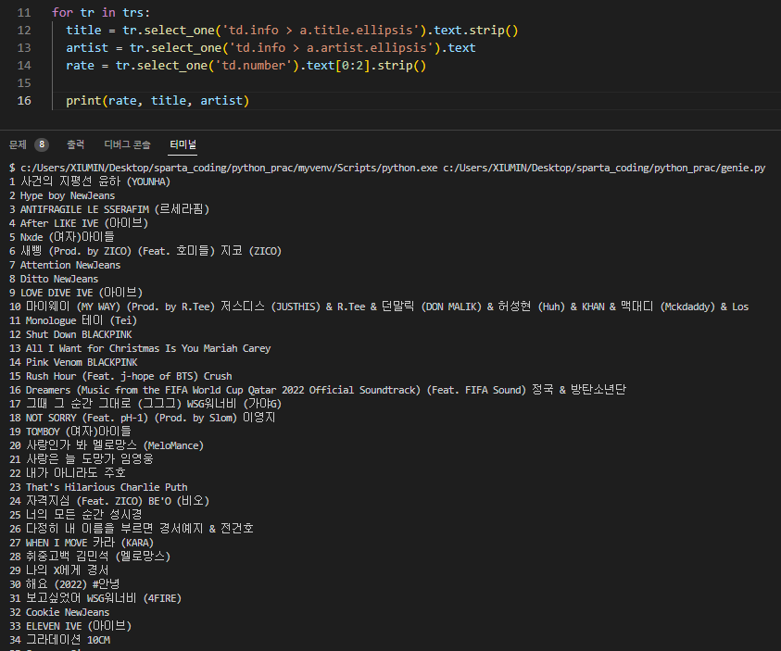The width and height of the screenshot is (781, 651).
Task: Click the problems count badge 8
Action: [42, 144]
